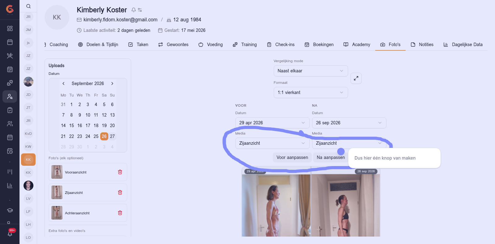This screenshot has width=495, height=244.
Task: Open the settings sliders icon beside the name
Action: point(140,10)
